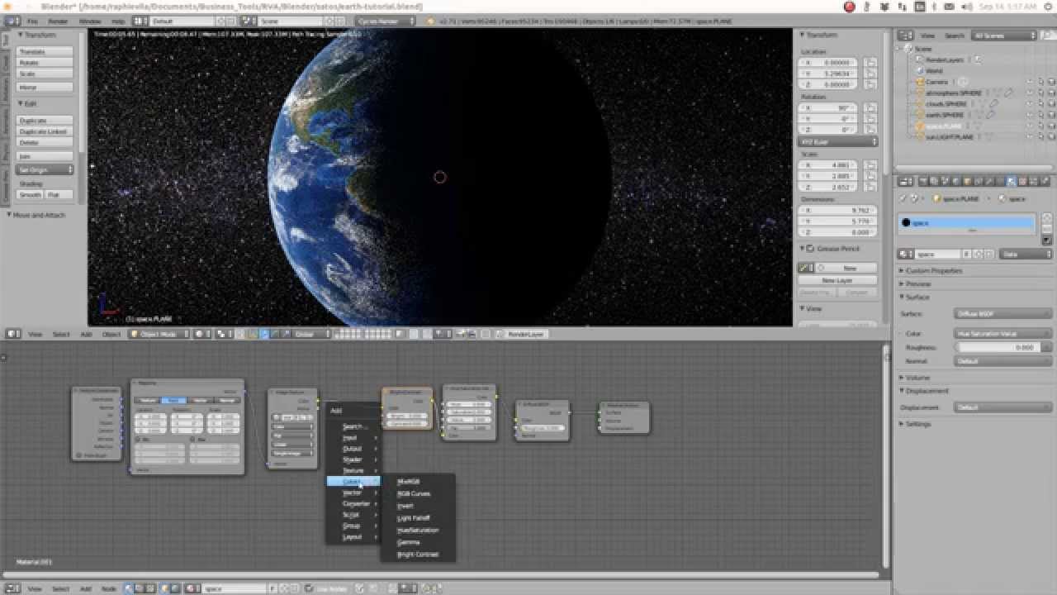
Task: Select the RenderLayers item in outliner
Action: 944,59
